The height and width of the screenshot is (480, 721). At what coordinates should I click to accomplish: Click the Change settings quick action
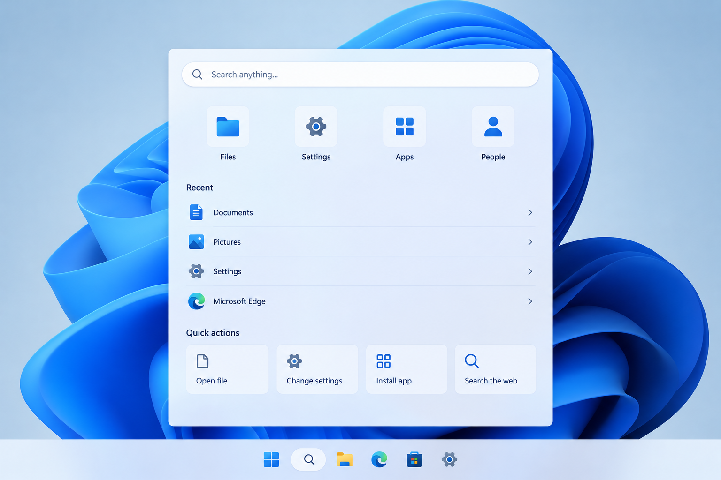[x=317, y=369]
